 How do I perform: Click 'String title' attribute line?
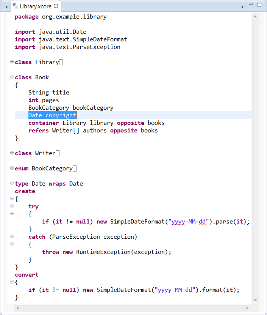(49, 93)
